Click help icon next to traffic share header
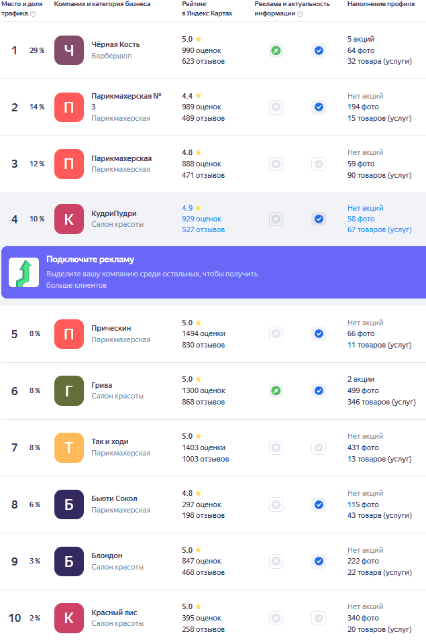Image resolution: width=426 pixels, height=644 pixels. [x=34, y=13]
